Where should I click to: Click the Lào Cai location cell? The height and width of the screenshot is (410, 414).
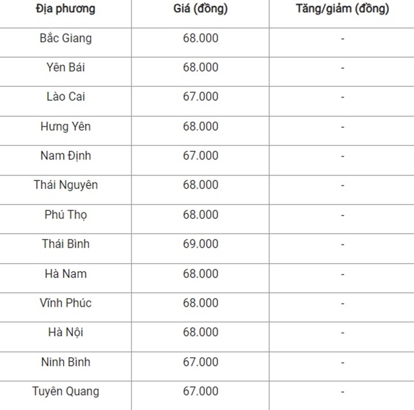pos(66,97)
